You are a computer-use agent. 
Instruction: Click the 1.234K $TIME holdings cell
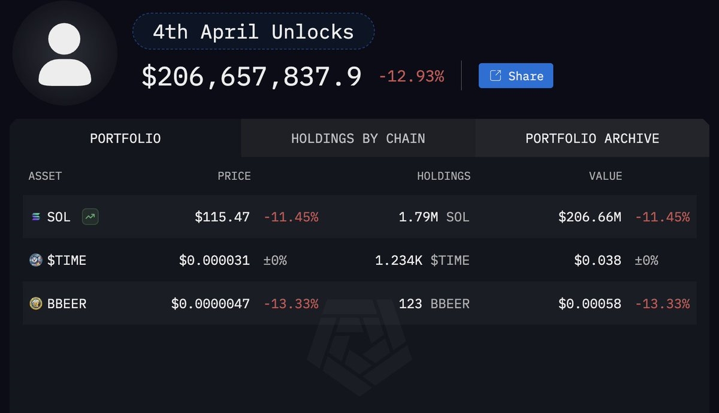(x=422, y=260)
